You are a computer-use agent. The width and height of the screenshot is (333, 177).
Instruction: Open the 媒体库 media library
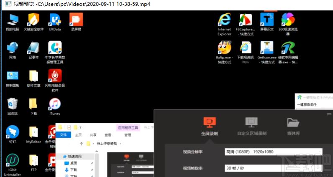coord(293,126)
